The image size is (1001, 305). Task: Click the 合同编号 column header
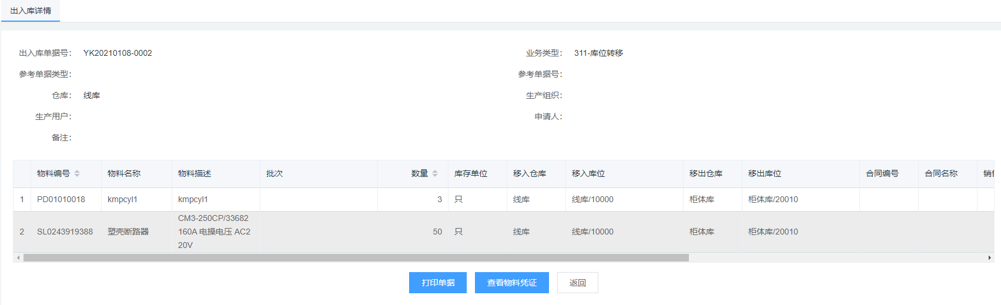882,173
